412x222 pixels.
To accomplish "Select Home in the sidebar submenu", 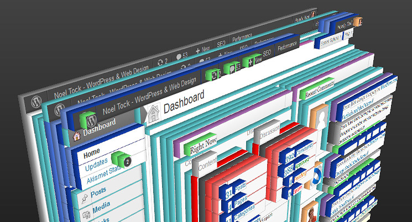I will [x=92, y=154].
